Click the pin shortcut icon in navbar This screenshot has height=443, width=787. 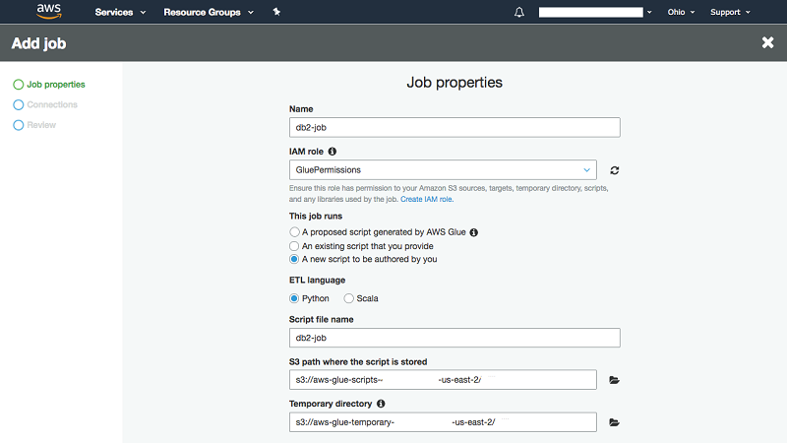[276, 12]
